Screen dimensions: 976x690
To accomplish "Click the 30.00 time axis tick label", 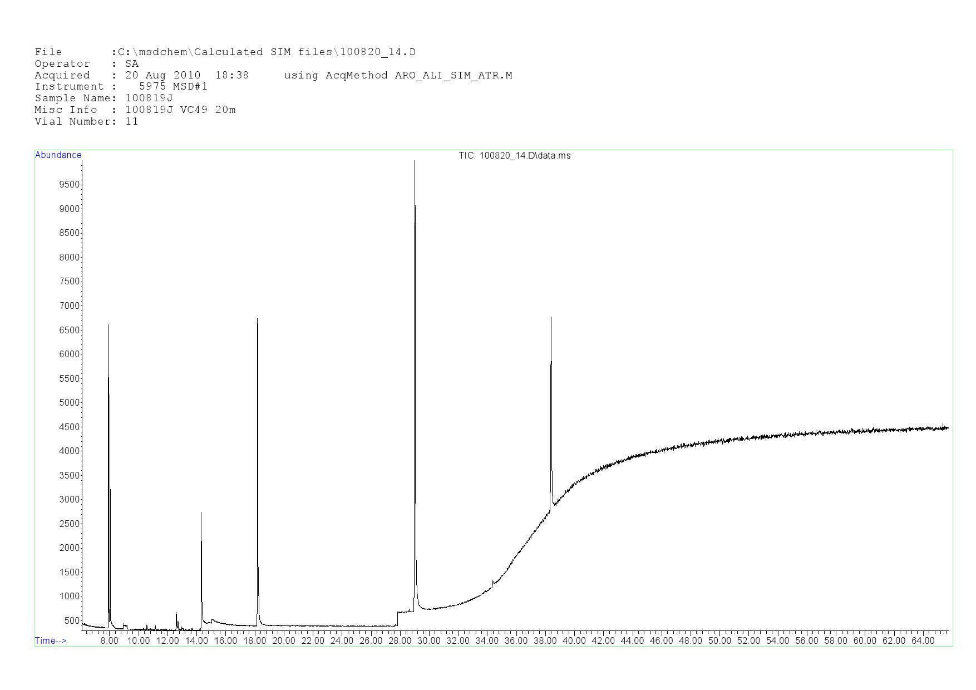I will [428, 640].
